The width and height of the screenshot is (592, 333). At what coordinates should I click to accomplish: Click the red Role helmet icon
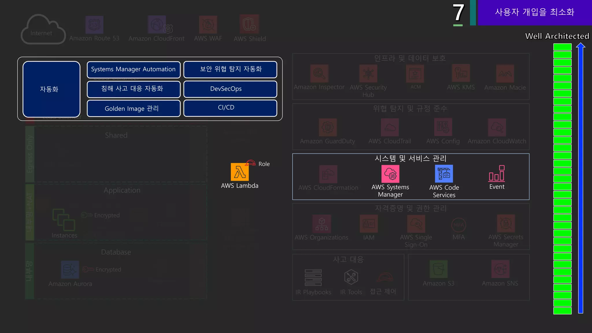tap(251, 163)
